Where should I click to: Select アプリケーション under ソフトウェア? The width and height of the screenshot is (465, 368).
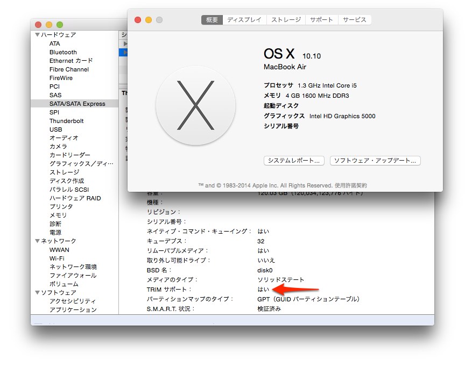pos(73,309)
